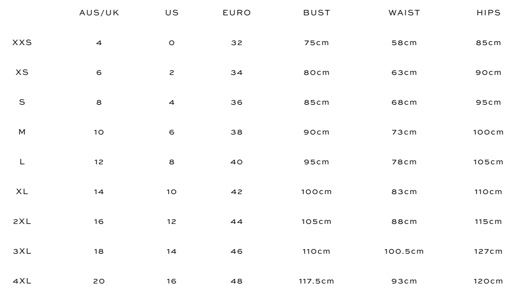Select the 4XL size row label

pos(22,281)
